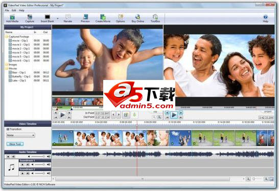279x191 pixels.
Task: Click the timeline horizontal scrollbar
Action: [143, 179]
